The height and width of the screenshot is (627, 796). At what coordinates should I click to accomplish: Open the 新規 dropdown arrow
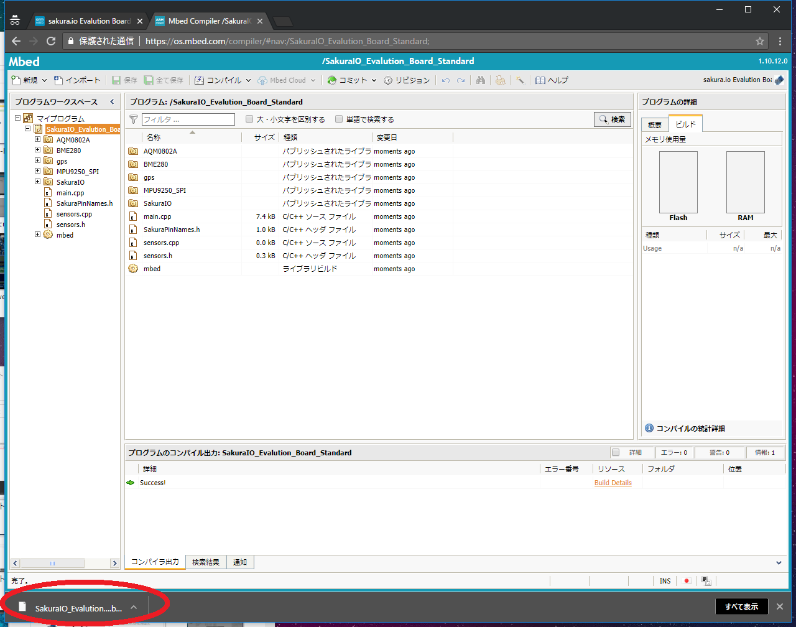coord(44,80)
